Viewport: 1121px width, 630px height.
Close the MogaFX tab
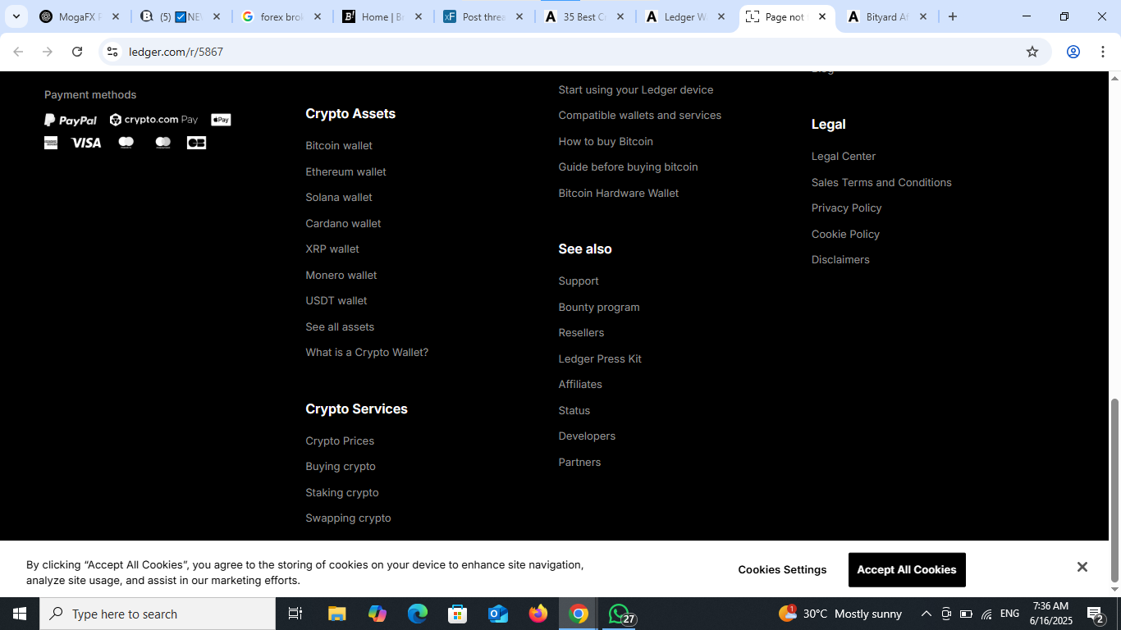point(115,16)
